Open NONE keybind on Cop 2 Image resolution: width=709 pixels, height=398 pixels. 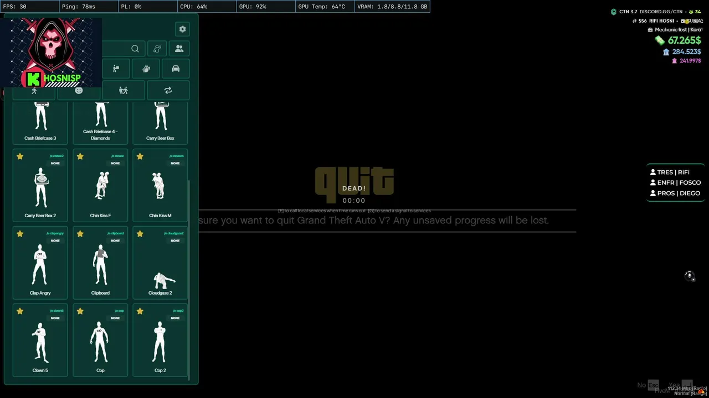175,318
